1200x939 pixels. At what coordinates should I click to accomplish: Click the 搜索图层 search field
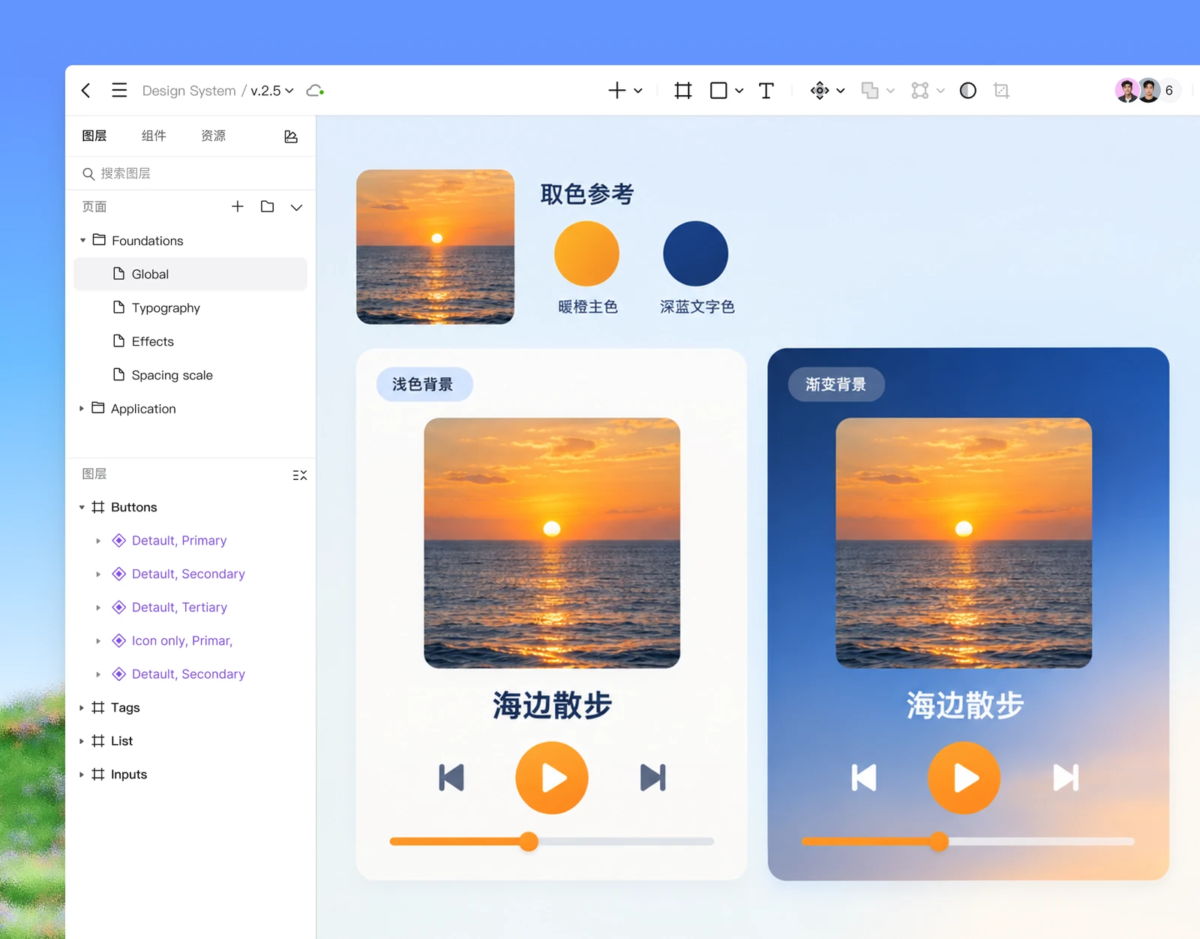point(190,173)
